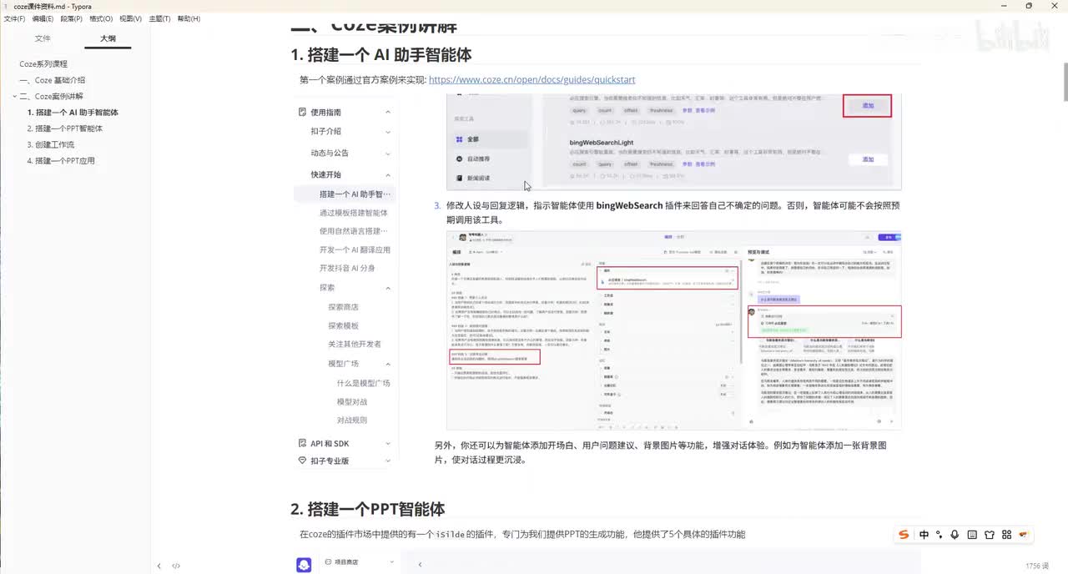Go to 4. 搭建一个PPT应用 in outline
The image size is (1068, 574).
pyautogui.click(x=61, y=160)
